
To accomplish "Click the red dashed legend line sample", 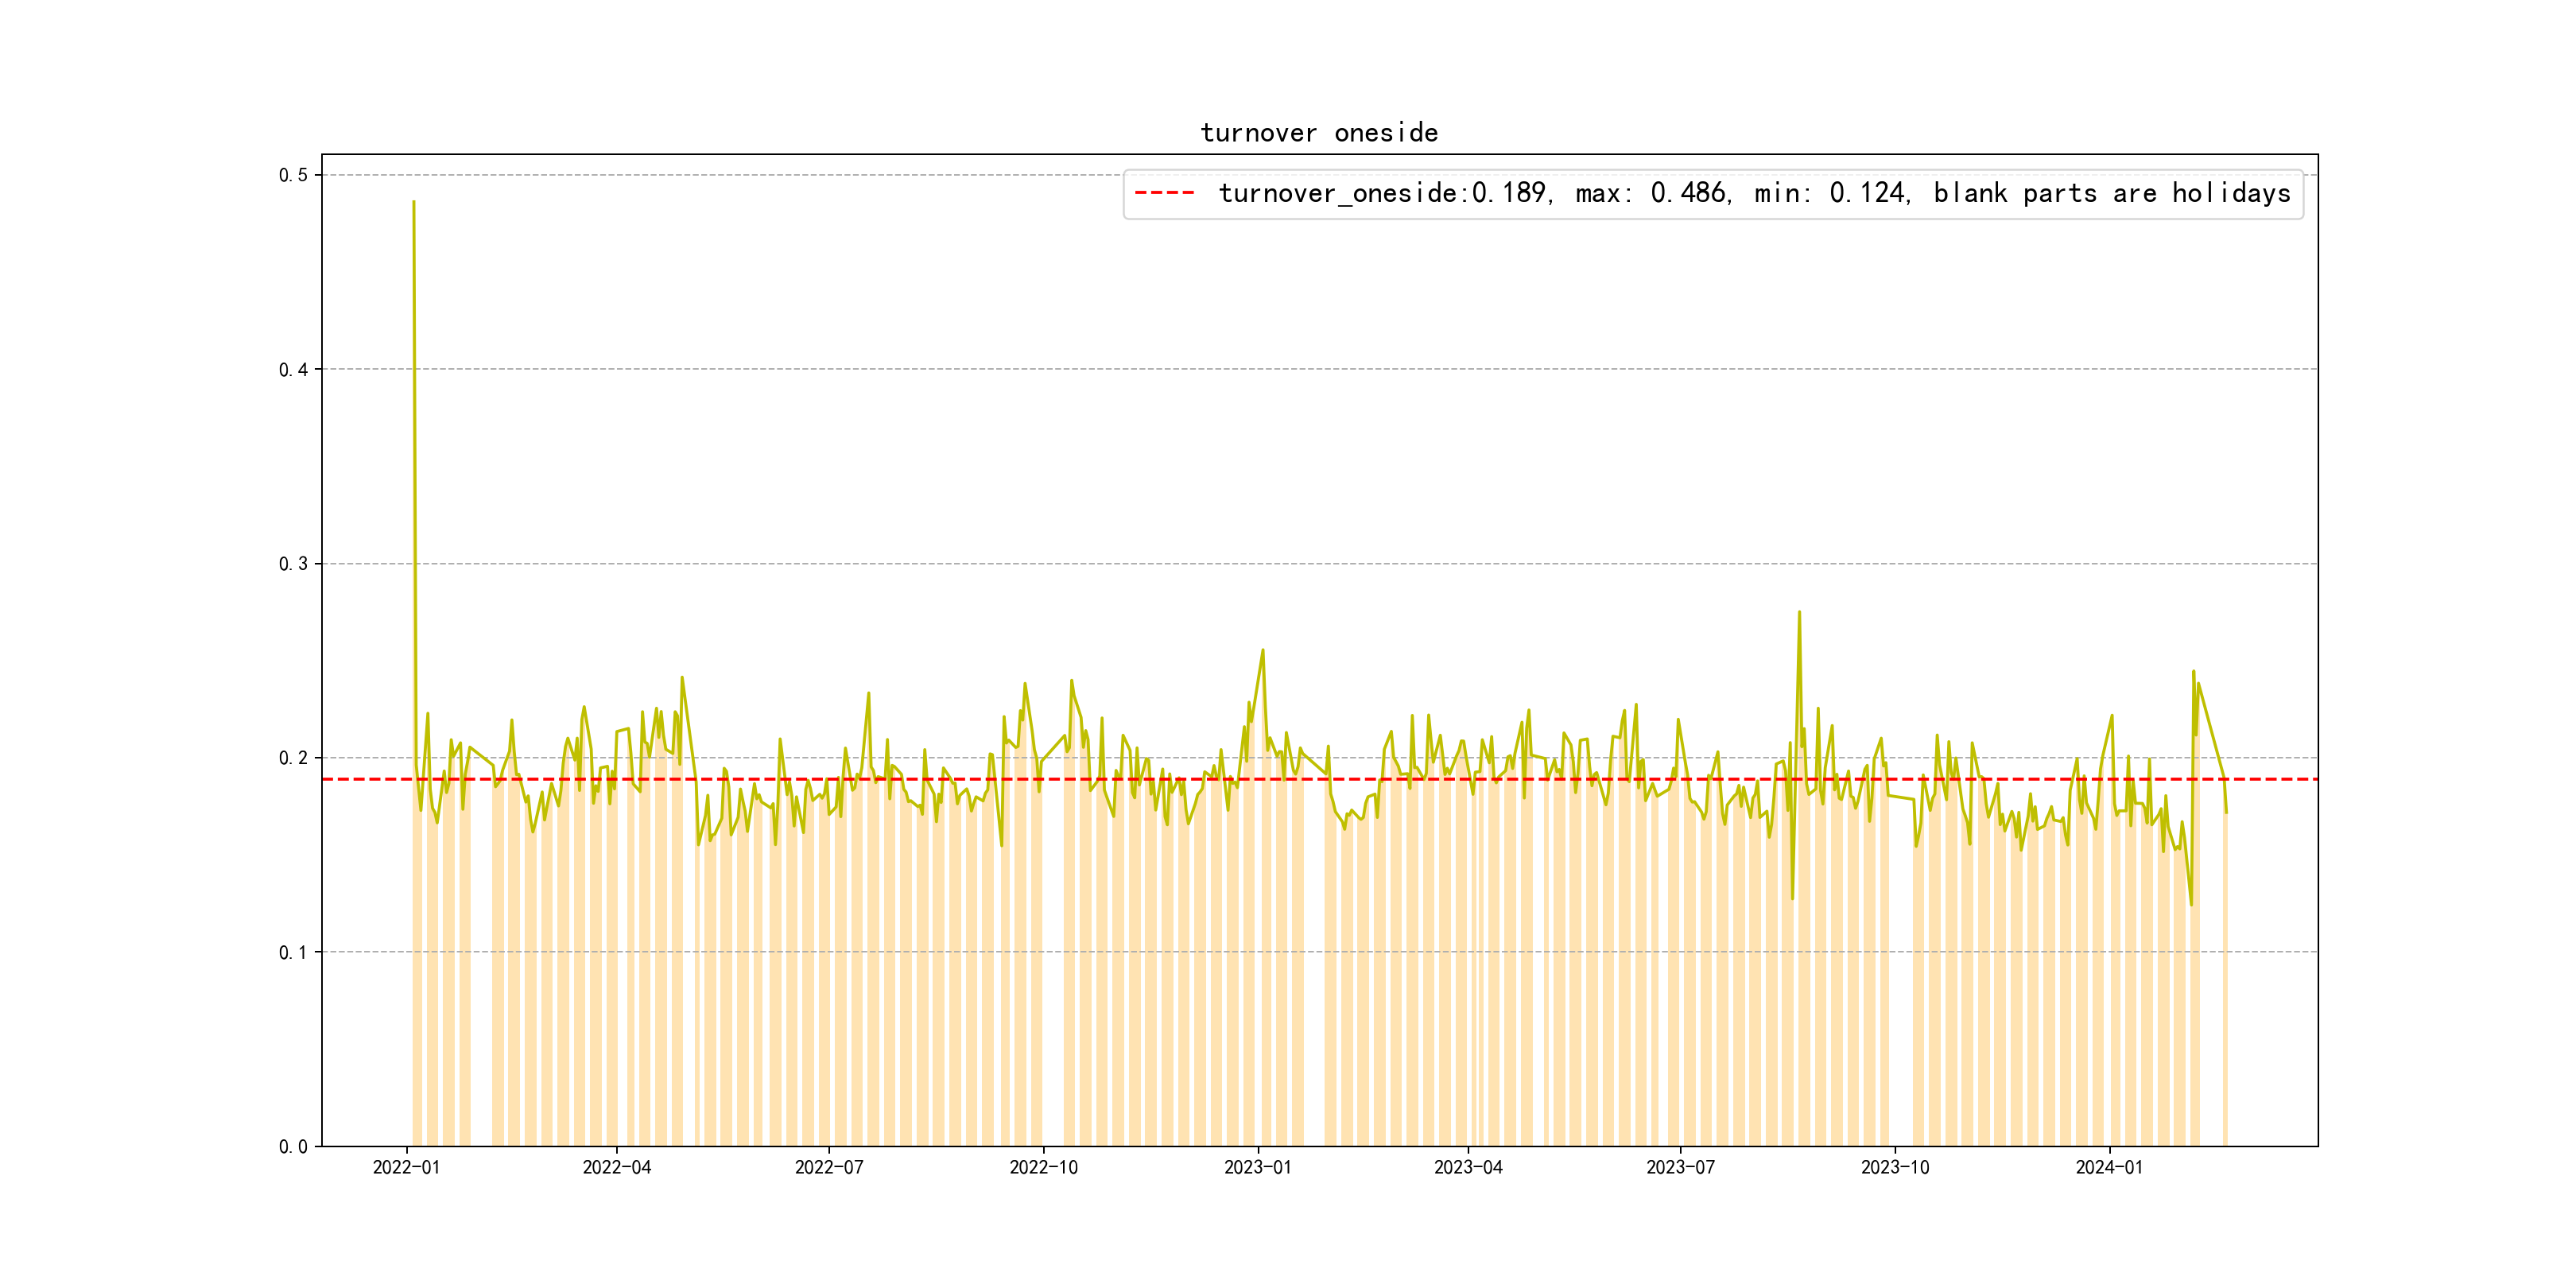I will 1164,193.
